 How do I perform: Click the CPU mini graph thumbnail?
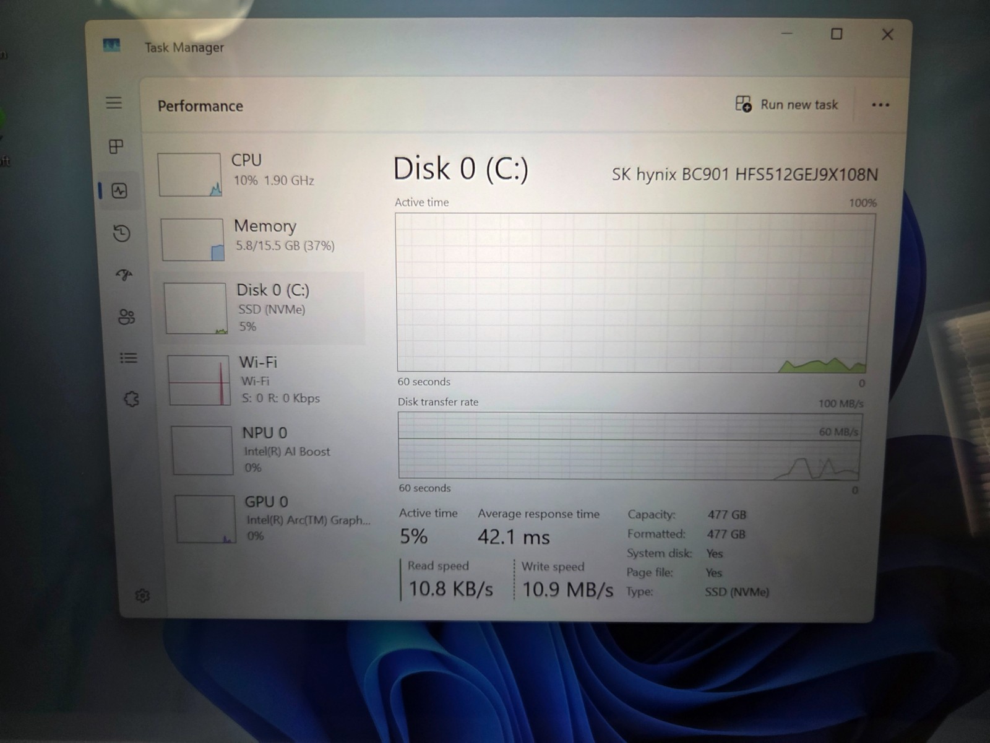coord(189,175)
